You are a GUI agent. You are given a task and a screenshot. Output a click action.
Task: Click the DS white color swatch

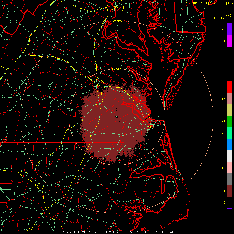click(230, 156)
